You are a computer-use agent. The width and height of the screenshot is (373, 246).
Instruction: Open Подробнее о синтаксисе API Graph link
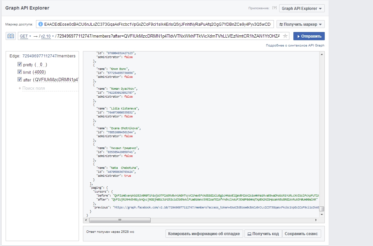click(295, 46)
